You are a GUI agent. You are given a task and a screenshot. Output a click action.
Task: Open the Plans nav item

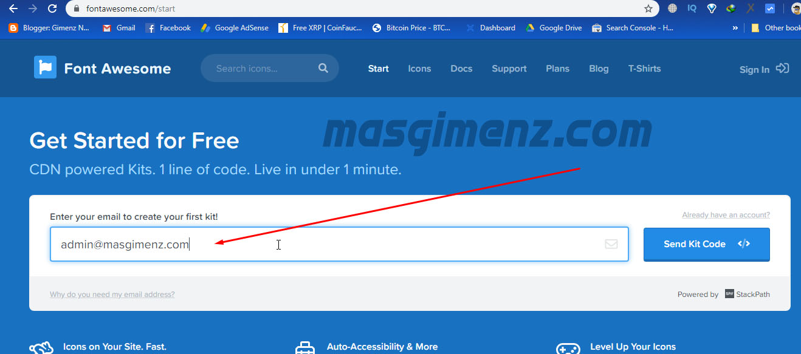pyautogui.click(x=557, y=69)
